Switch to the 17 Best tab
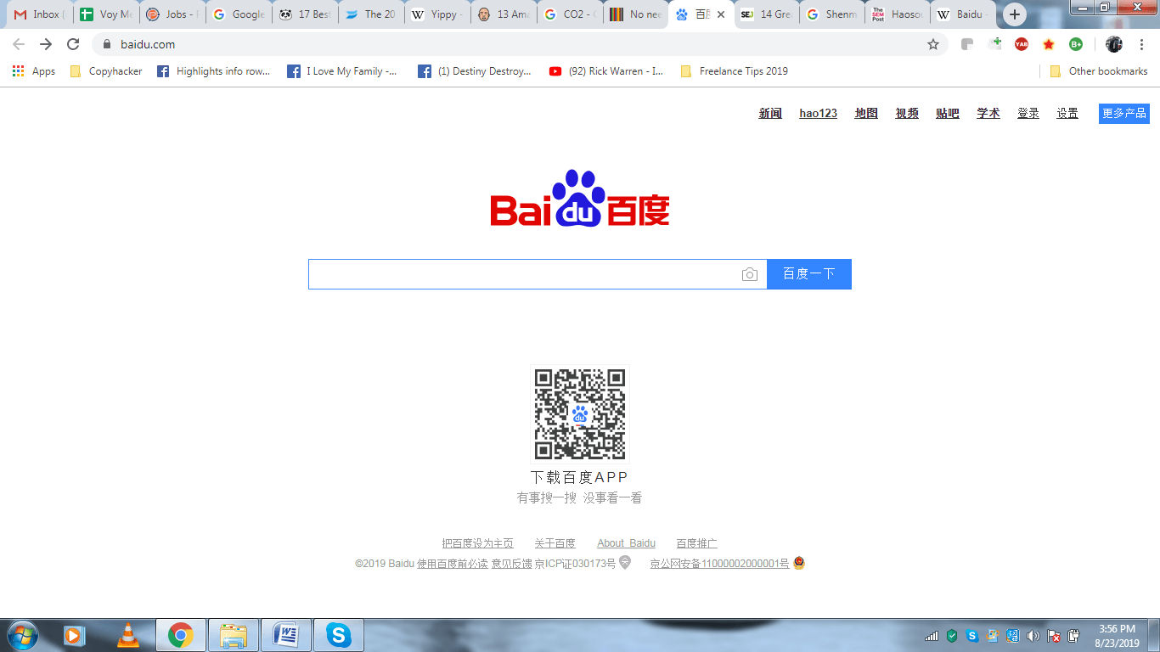The width and height of the screenshot is (1160, 652). pos(305,14)
